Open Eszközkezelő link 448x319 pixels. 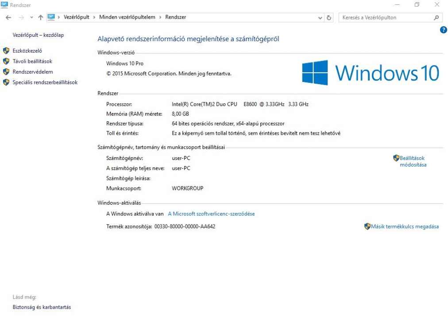click(x=27, y=51)
